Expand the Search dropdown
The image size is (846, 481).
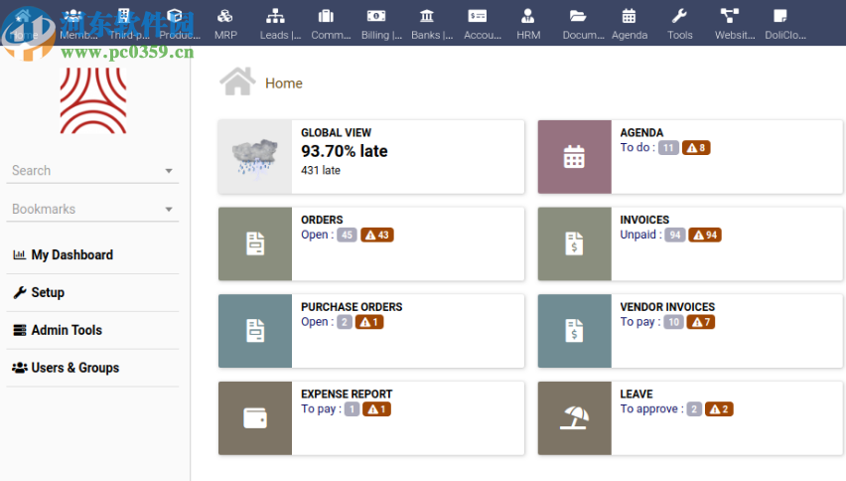click(169, 171)
